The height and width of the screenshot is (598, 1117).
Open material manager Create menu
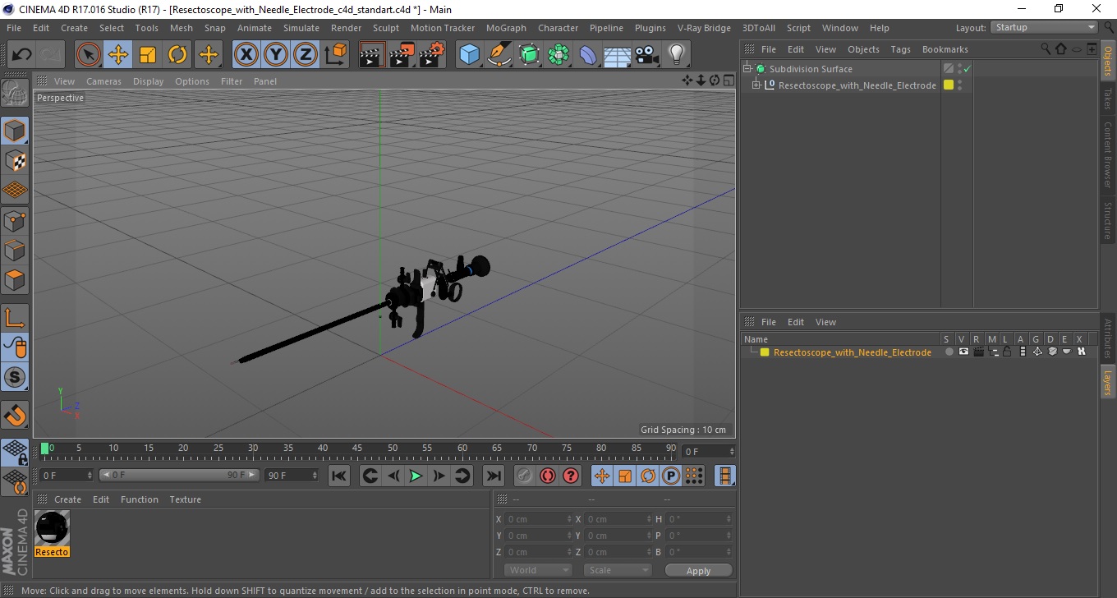tap(67, 499)
